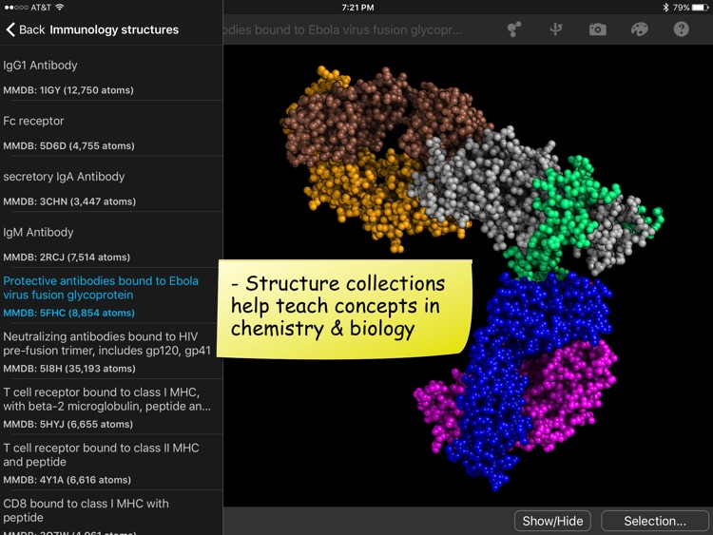Go back using the Back chevron
This screenshot has width=713, height=535.
[x=26, y=29]
